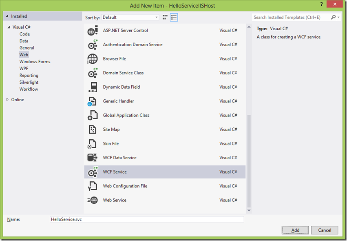Click the Skin File icon
This screenshot has width=347, height=241.
tap(93, 144)
